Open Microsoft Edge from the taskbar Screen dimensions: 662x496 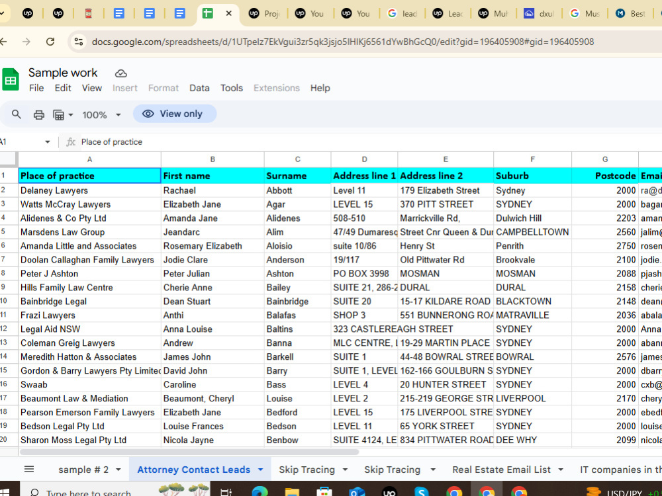260,492
